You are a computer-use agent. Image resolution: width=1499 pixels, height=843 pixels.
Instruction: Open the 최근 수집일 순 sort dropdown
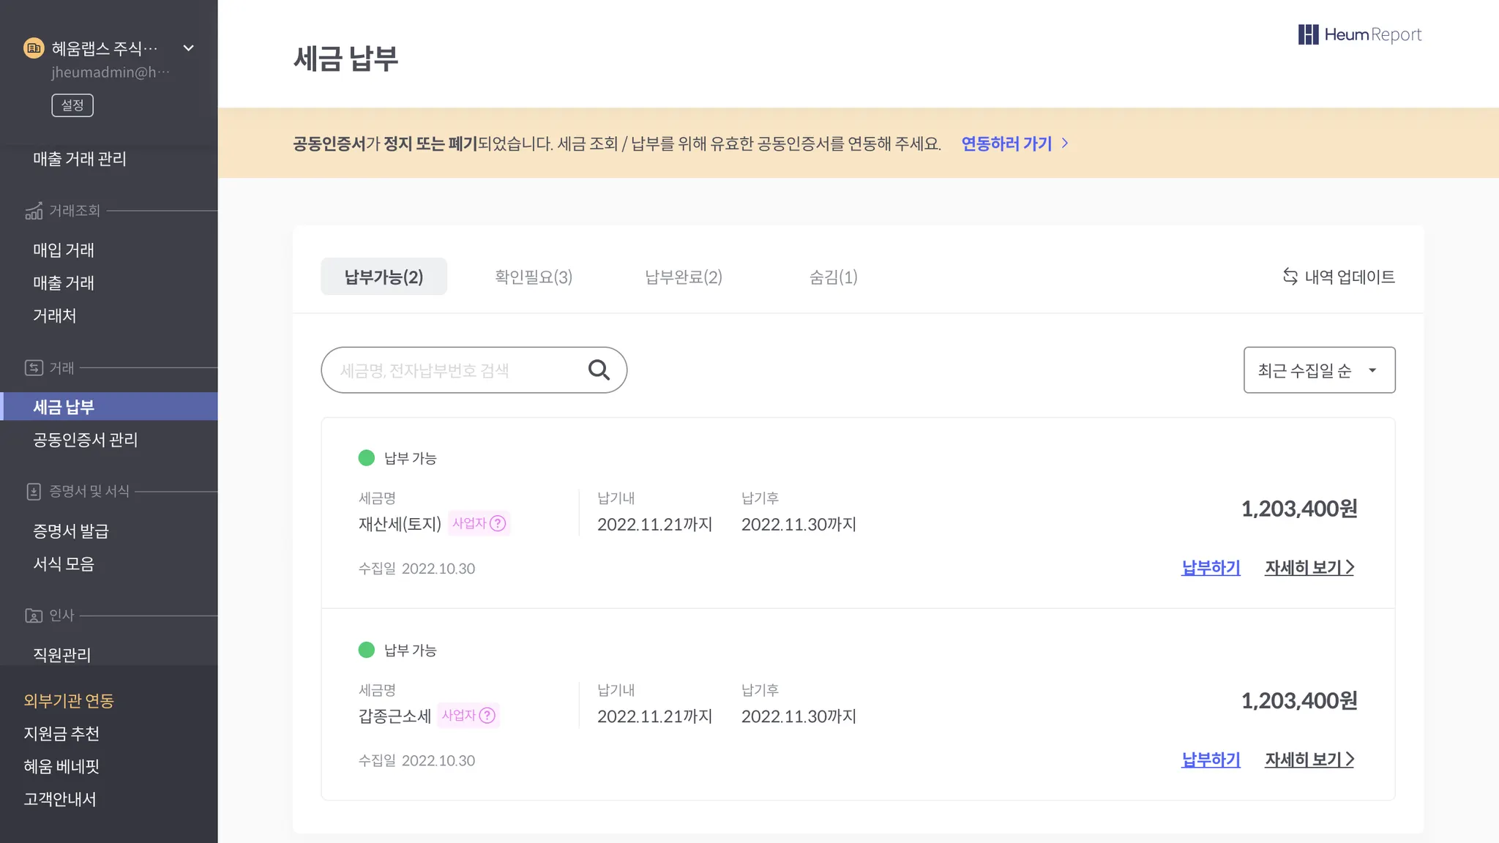[x=1319, y=370]
